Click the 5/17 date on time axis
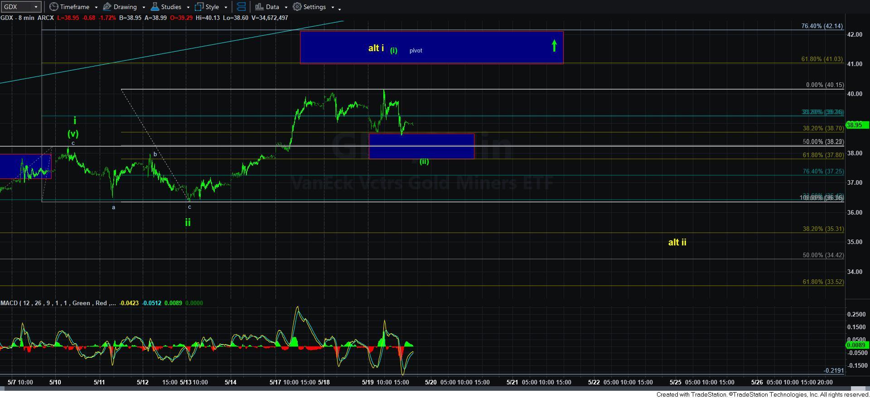The image size is (870, 398). pos(275,382)
